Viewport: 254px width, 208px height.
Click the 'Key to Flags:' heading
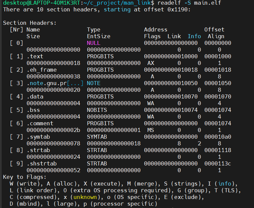tap(24, 177)
